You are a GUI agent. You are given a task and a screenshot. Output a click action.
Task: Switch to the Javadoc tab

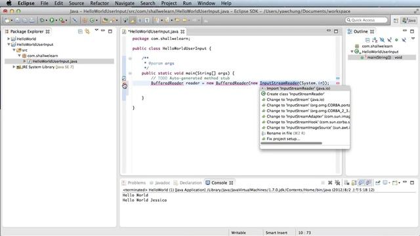click(160, 183)
